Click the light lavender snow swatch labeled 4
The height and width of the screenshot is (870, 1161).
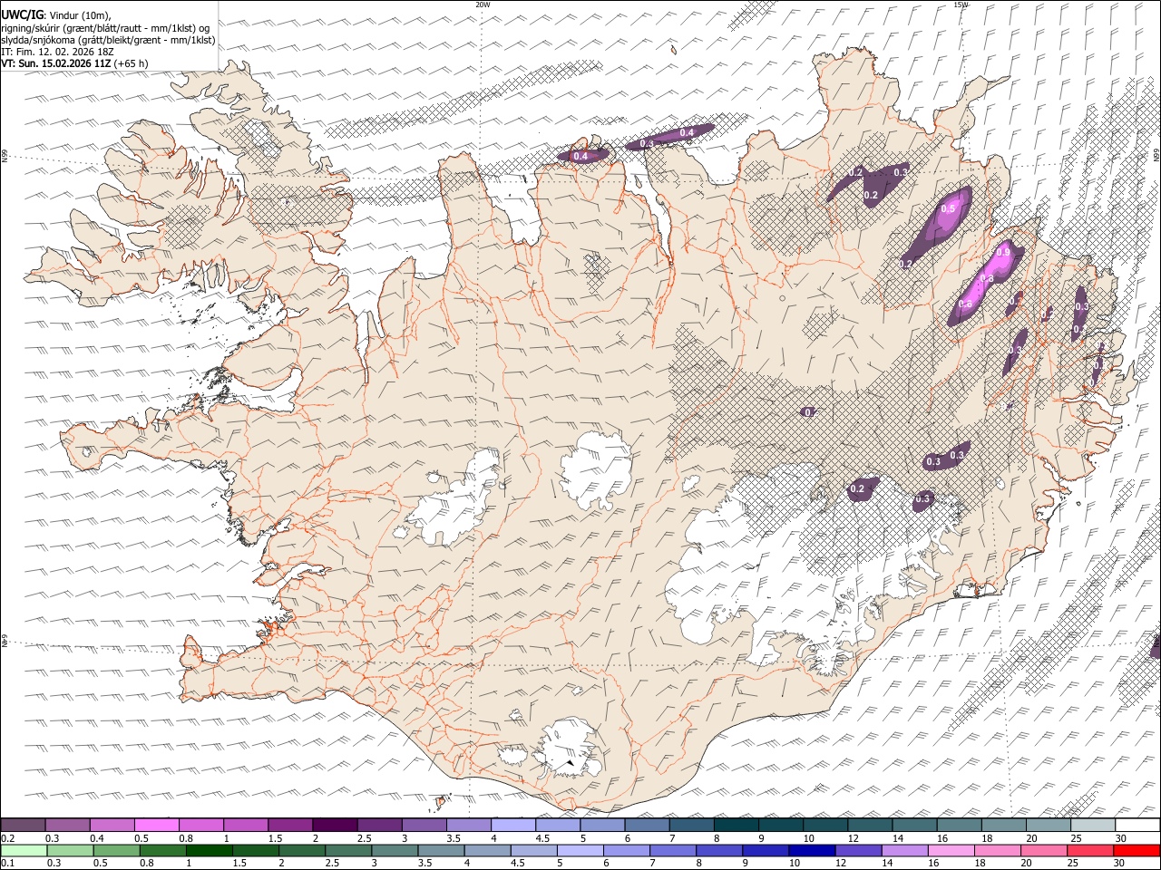[x=513, y=826]
